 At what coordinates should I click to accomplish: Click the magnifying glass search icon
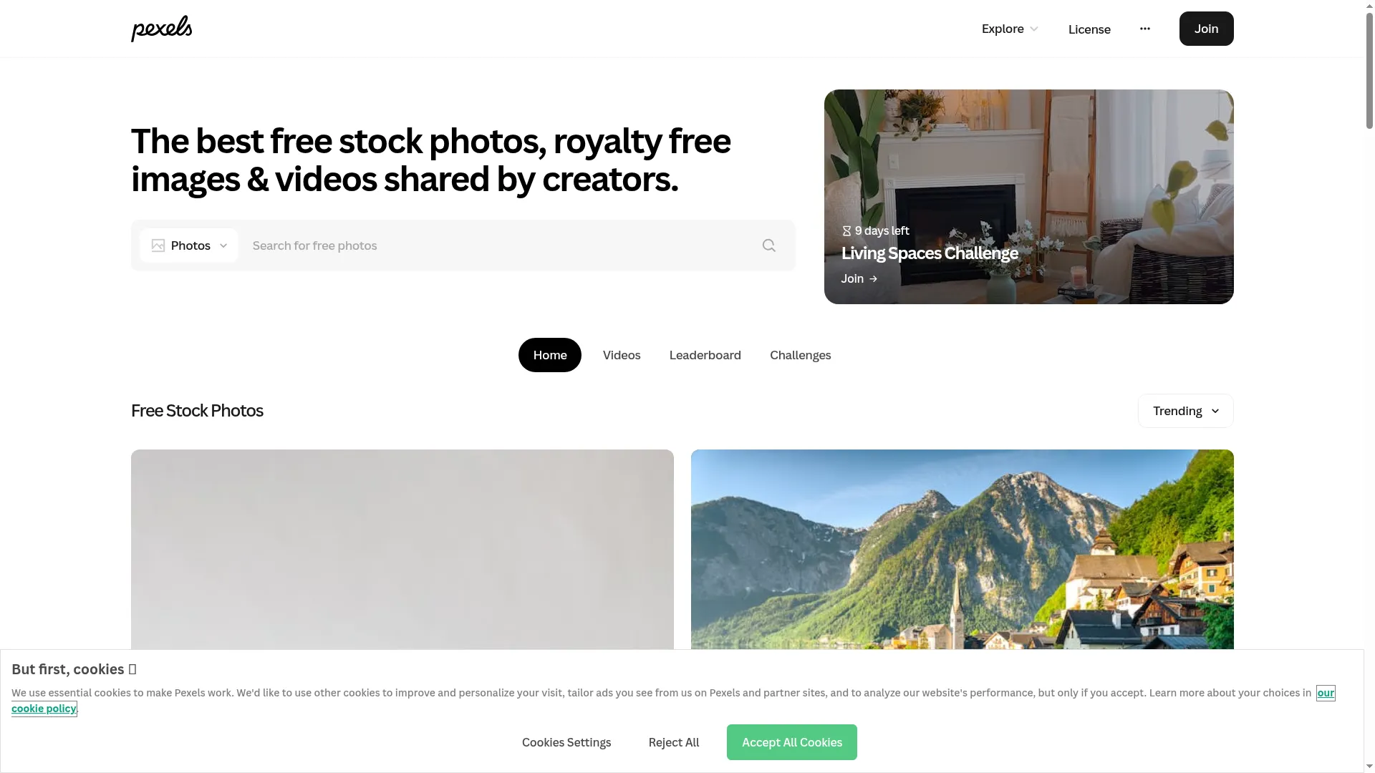[x=769, y=245]
